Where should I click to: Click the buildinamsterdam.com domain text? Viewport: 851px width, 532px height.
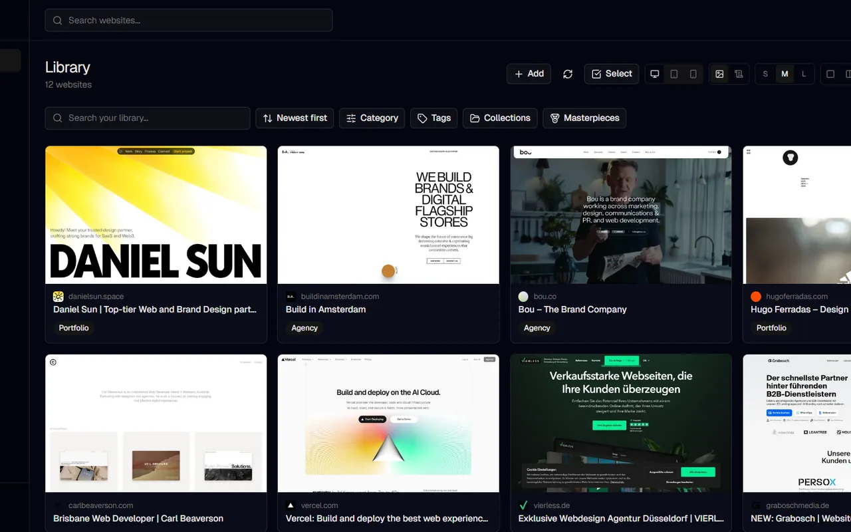tap(340, 297)
